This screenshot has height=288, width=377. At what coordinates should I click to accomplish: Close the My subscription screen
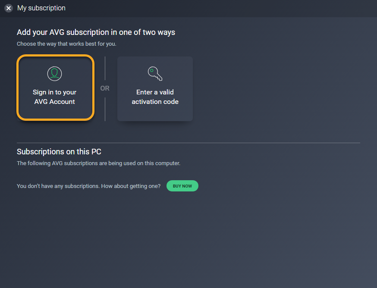tap(9, 8)
